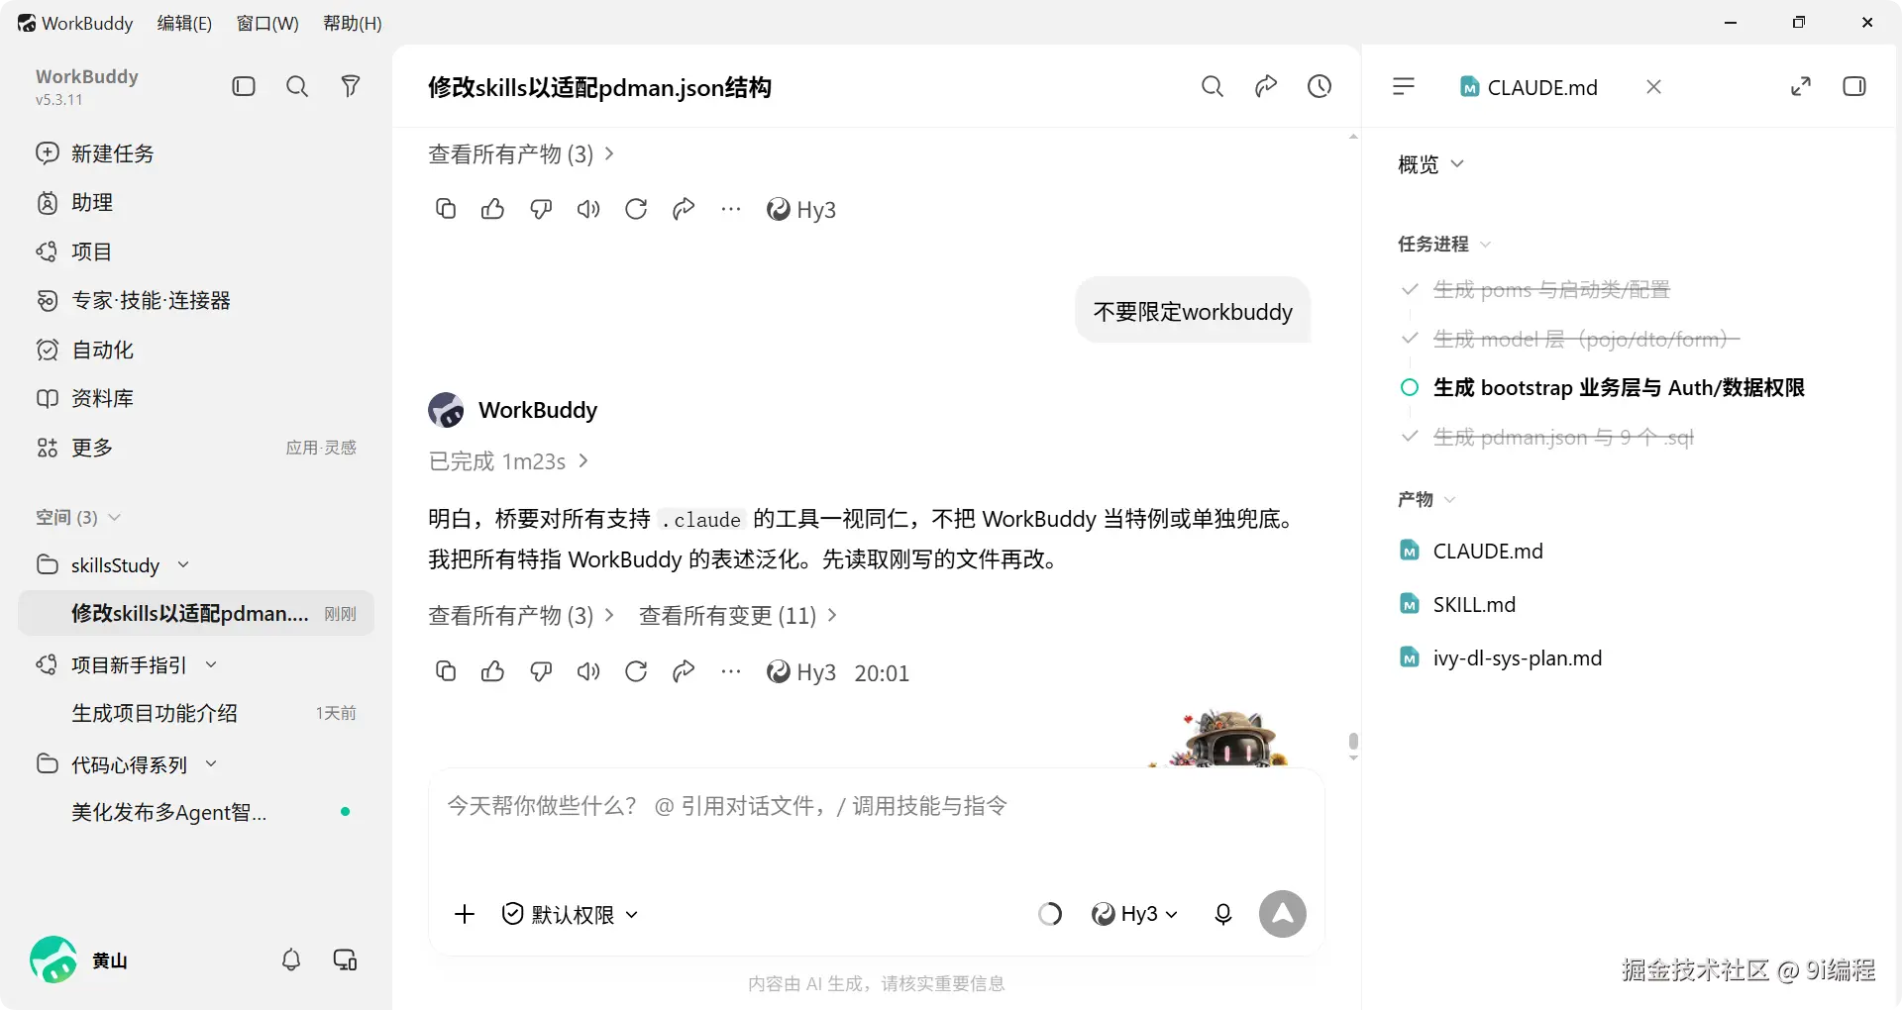
Task: Open 窗口(W) menu
Action: click(x=267, y=23)
